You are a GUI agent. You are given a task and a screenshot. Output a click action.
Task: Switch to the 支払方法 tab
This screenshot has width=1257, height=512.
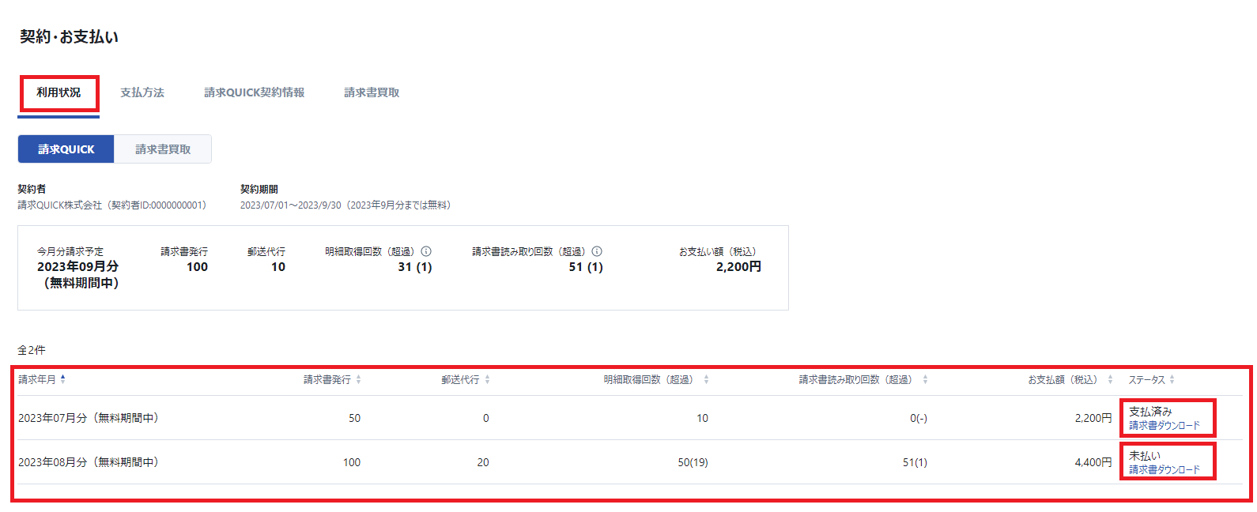[x=142, y=92]
